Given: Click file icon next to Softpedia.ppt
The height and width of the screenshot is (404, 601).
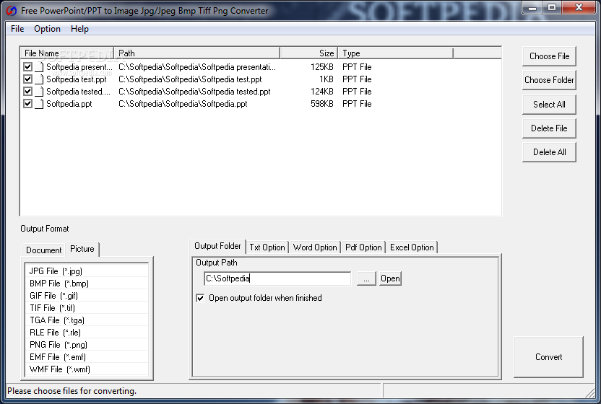Looking at the screenshot, I should [x=39, y=104].
